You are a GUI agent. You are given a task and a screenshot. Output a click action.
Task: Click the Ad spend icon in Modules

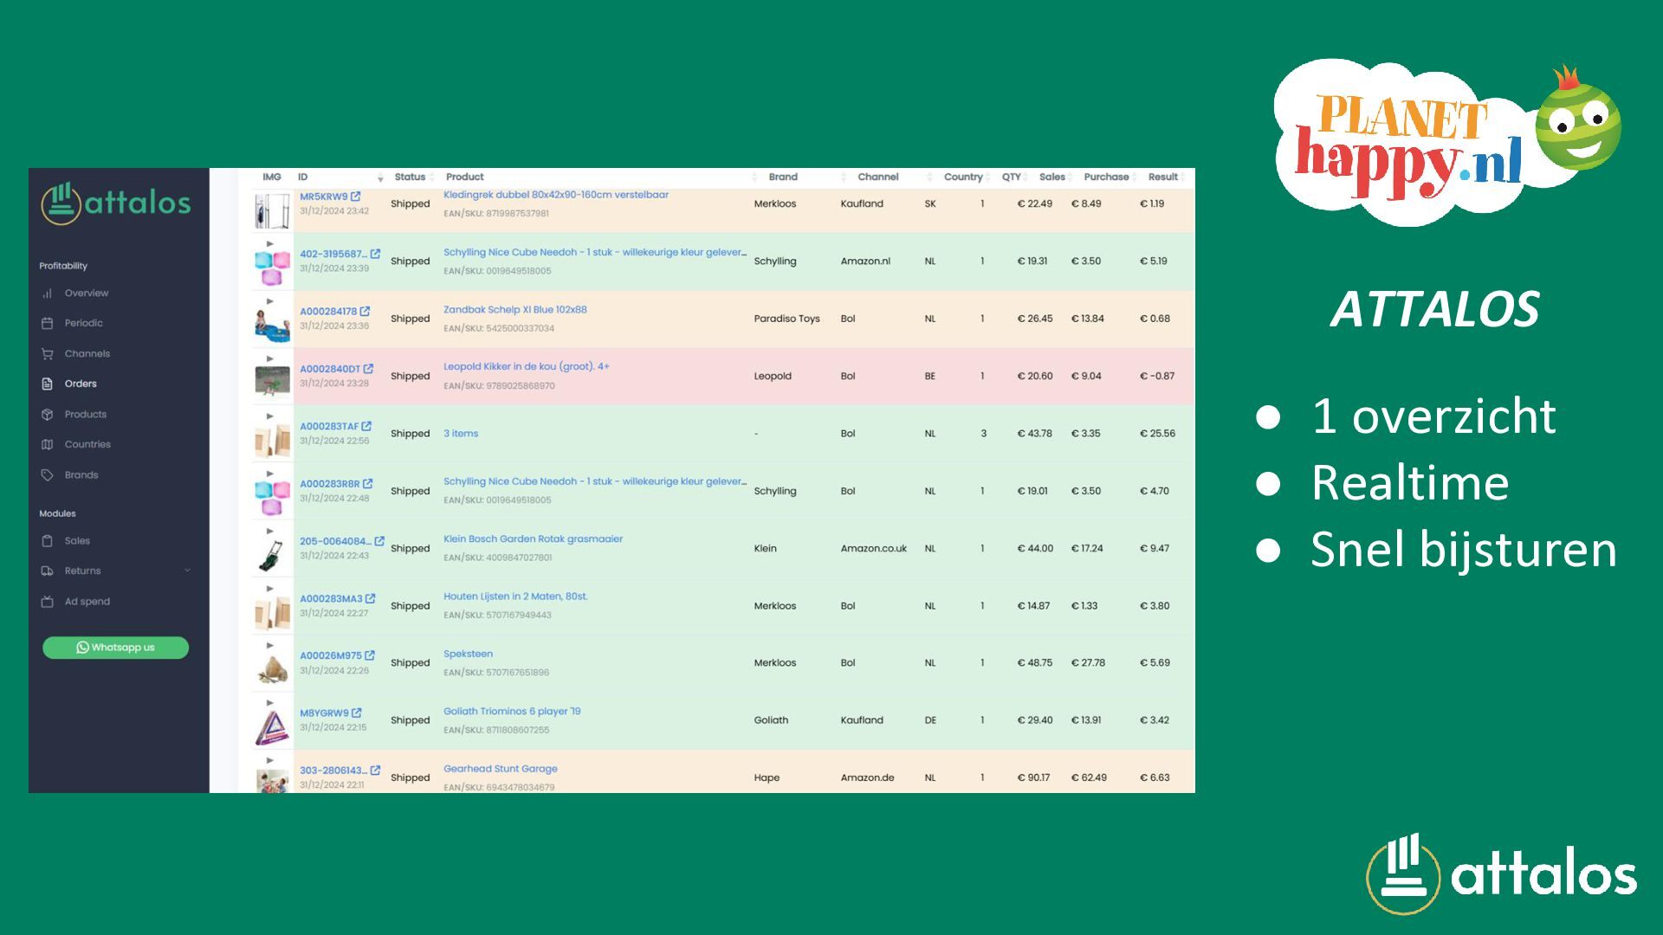pos(47,602)
